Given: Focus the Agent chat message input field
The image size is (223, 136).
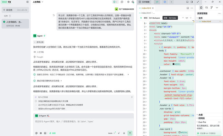Looking at the screenshot, I should click(83, 124).
